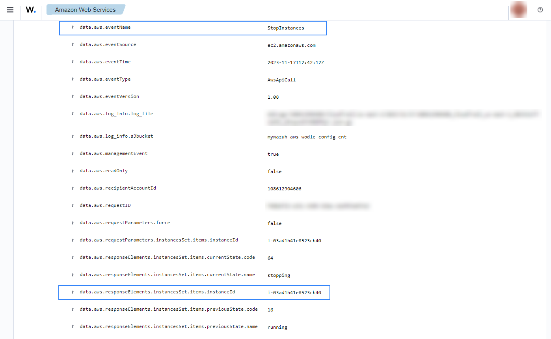Select recipient account ID 108612904606
The width and height of the screenshot is (551, 339).
(284, 189)
